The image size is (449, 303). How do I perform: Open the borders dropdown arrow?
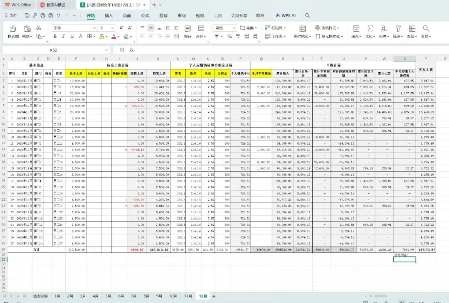(94, 37)
